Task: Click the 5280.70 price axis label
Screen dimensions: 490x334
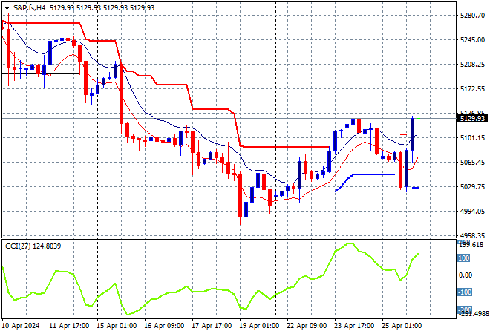Action: click(x=472, y=16)
